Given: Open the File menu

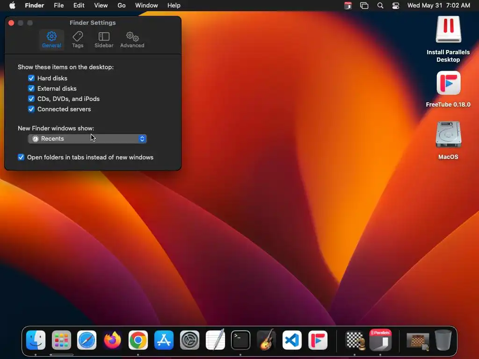Looking at the screenshot, I should [x=58, y=6].
